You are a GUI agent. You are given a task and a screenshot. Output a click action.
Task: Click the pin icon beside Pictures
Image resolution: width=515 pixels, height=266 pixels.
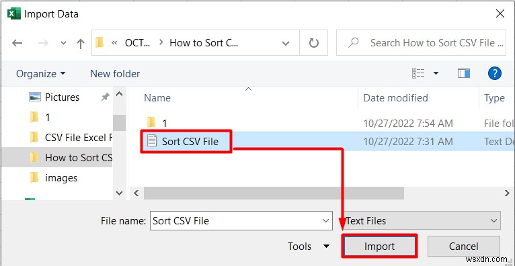pos(105,97)
